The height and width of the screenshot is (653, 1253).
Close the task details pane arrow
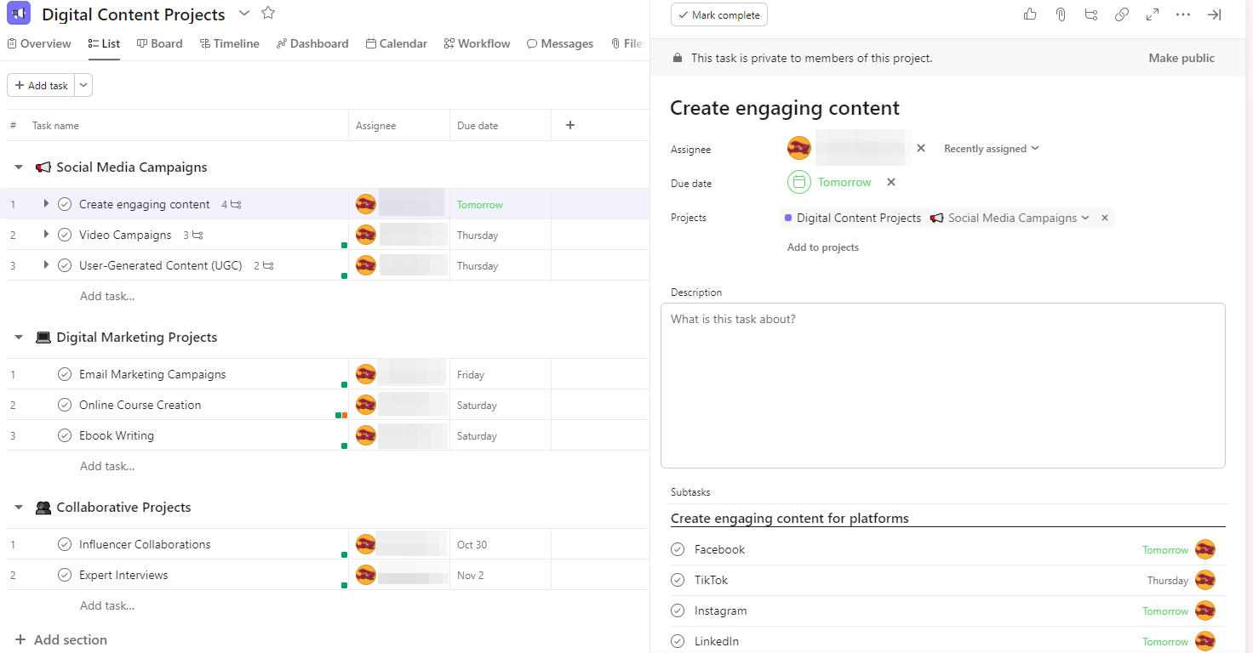[x=1215, y=14]
